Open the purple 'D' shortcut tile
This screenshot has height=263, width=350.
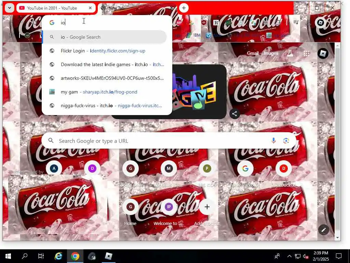[x=92, y=168]
